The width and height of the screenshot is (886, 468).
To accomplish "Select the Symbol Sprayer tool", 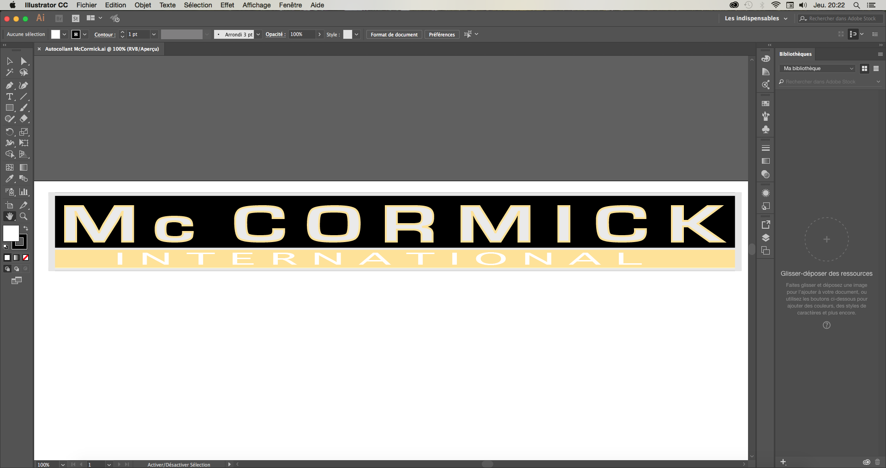I will coord(10,192).
